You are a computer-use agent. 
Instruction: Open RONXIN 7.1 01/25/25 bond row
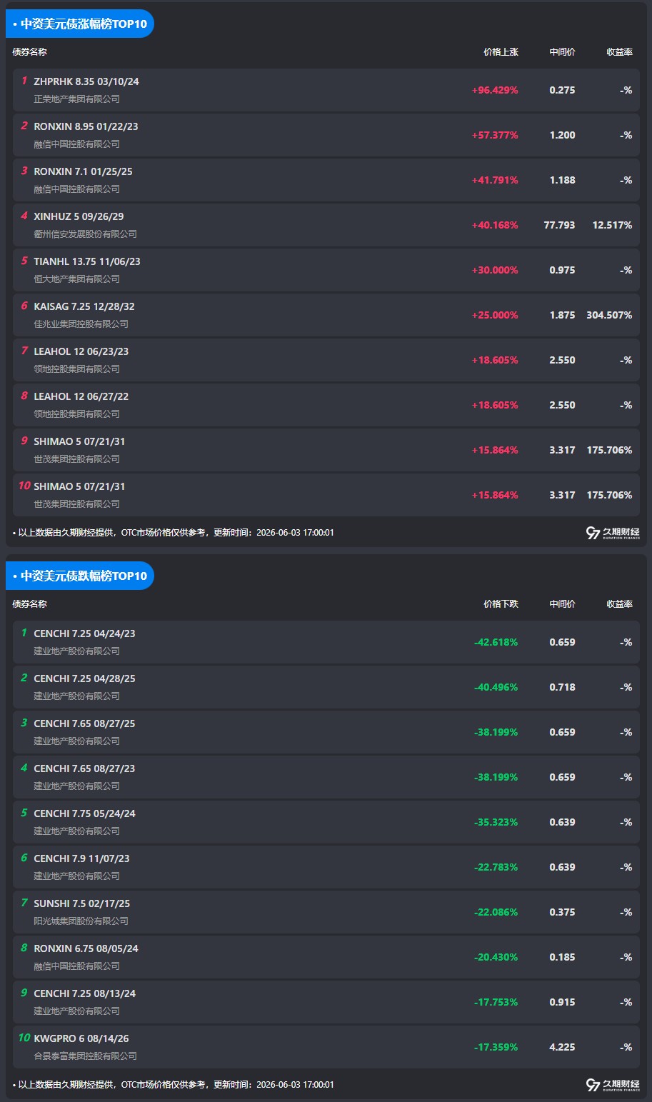click(x=326, y=180)
